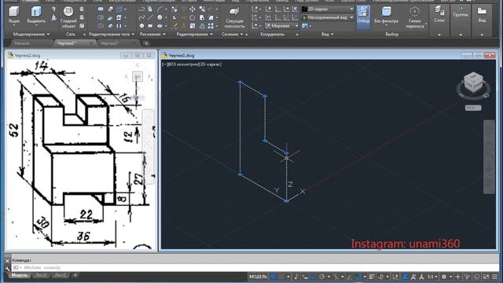
Task: Switch to the Начало file tab
Action: click(22, 43)
